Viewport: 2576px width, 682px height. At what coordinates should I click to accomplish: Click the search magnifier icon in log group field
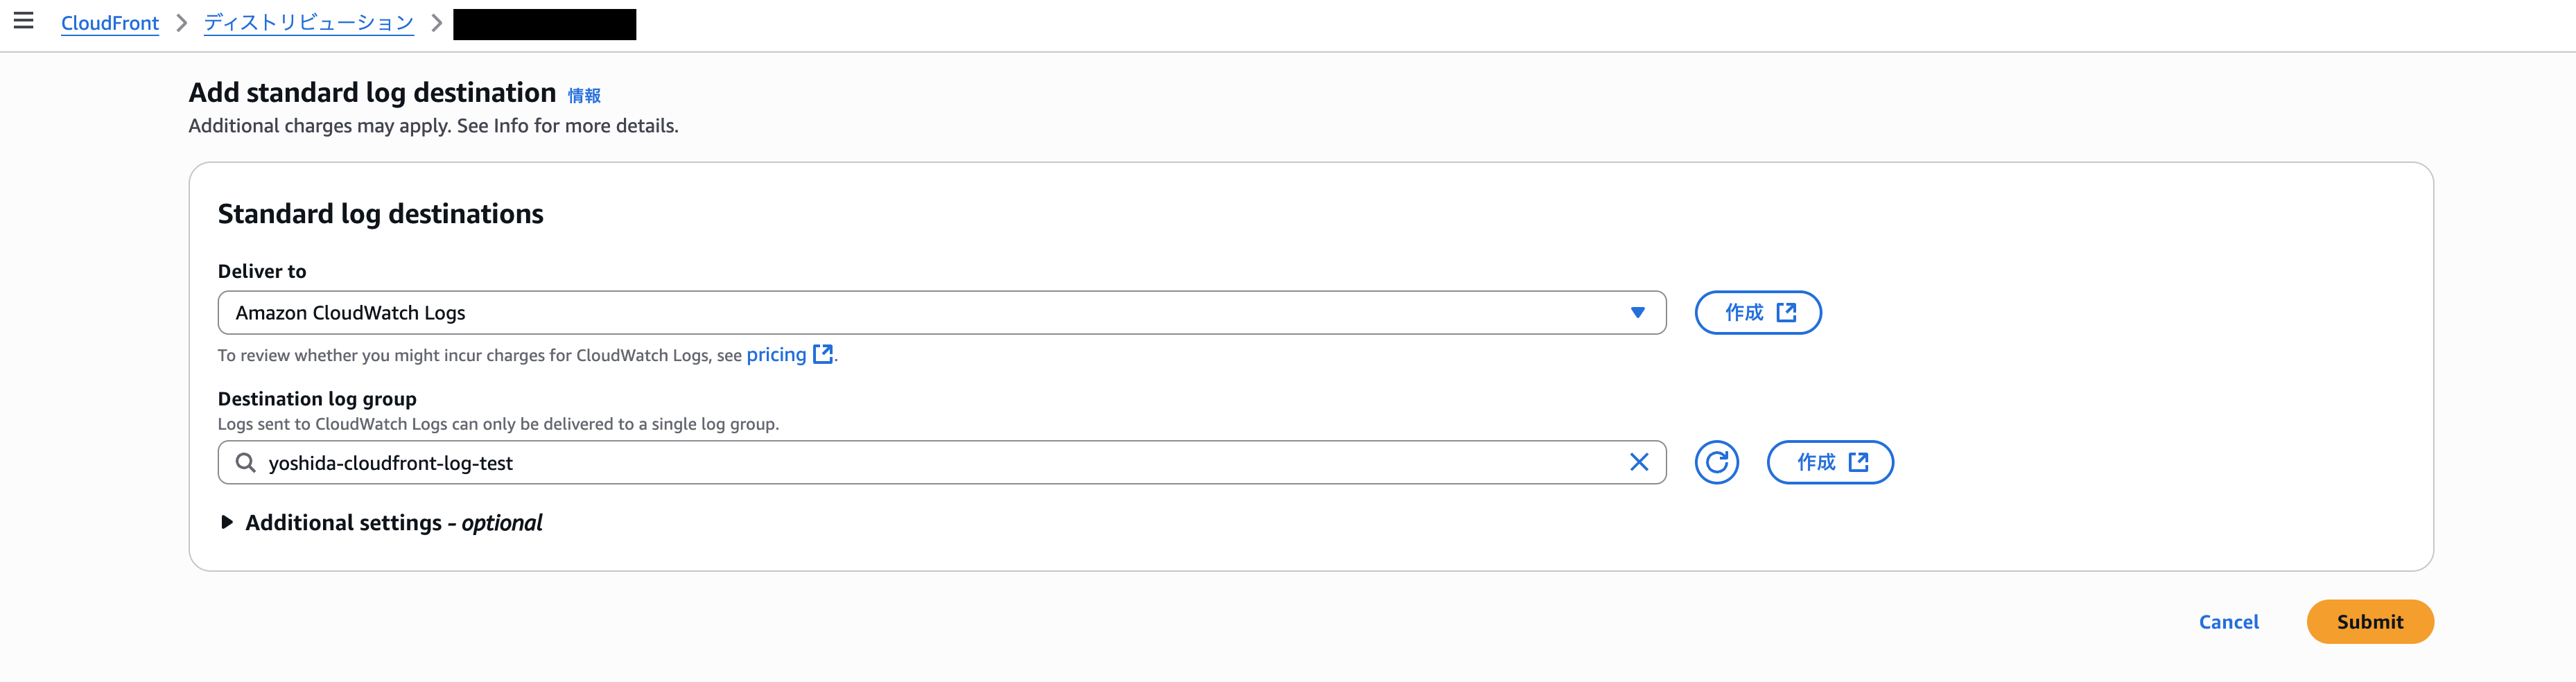pos(245,463)
